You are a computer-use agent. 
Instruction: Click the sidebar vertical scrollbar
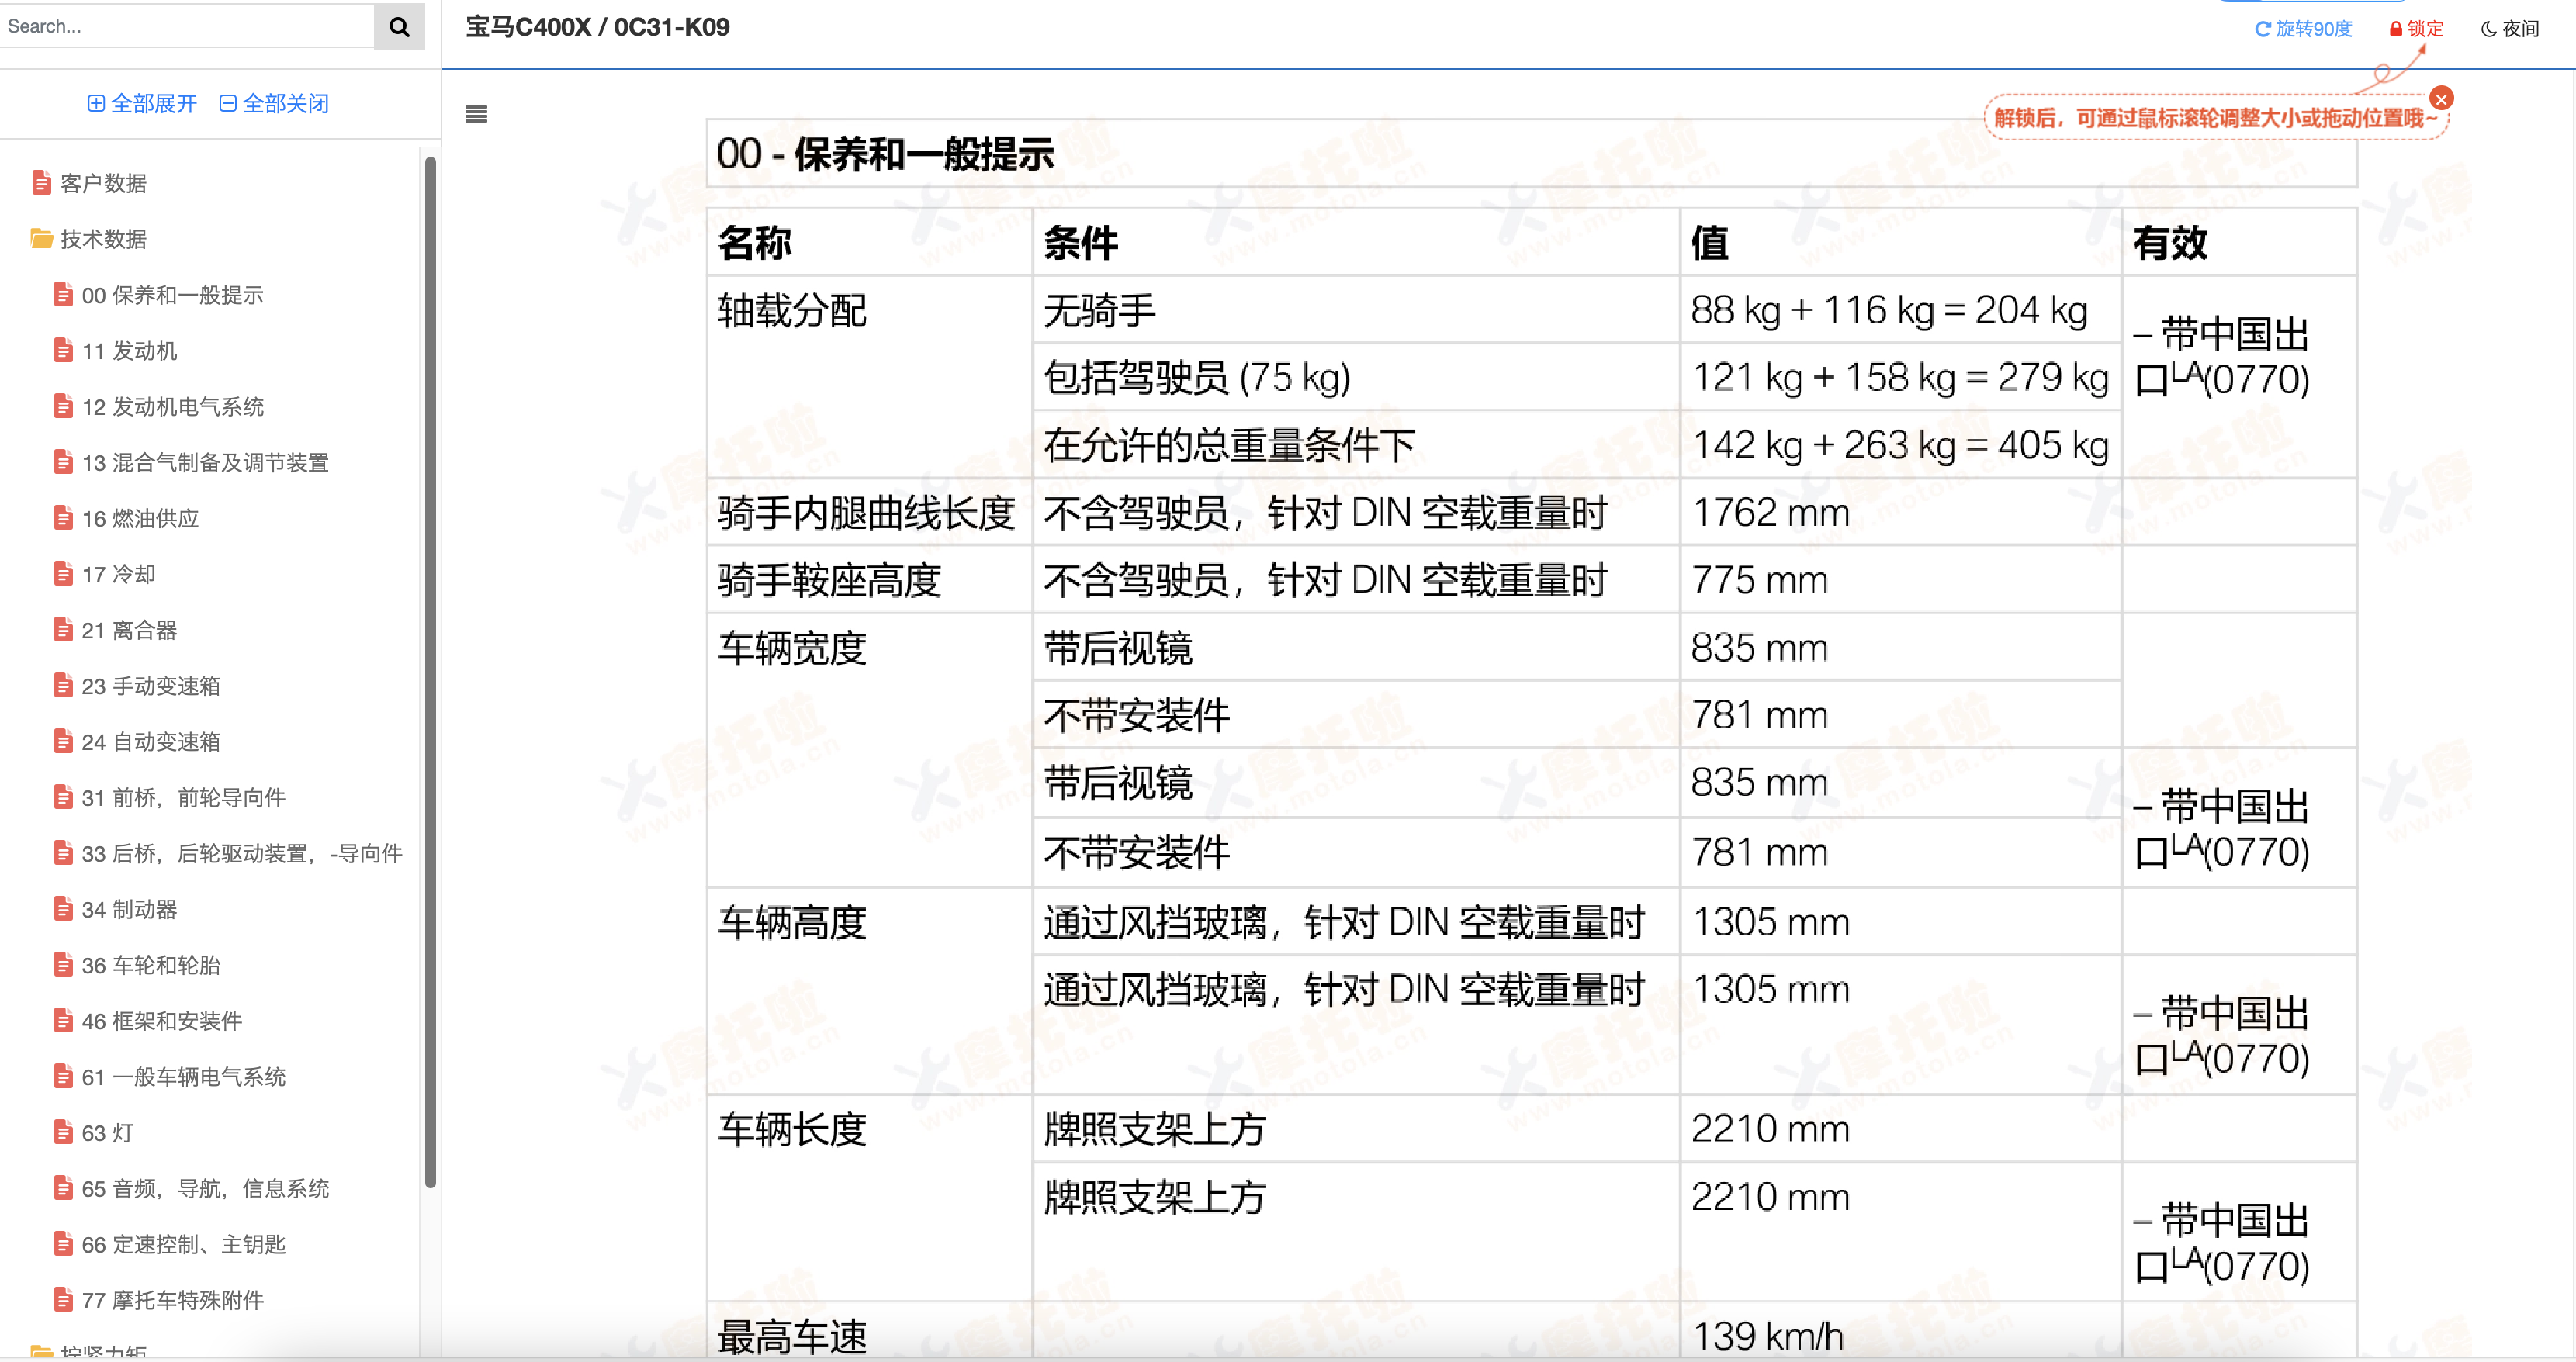point(430,672)
